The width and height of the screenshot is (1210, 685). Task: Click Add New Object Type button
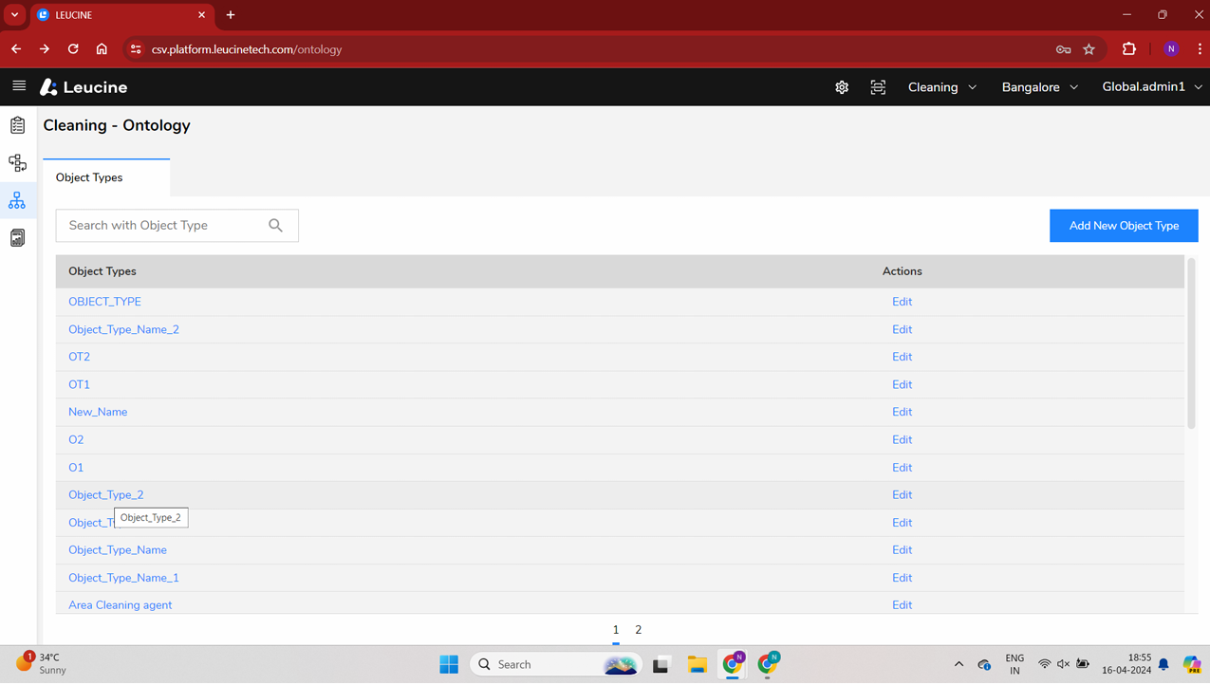[x=1123, y=226]
